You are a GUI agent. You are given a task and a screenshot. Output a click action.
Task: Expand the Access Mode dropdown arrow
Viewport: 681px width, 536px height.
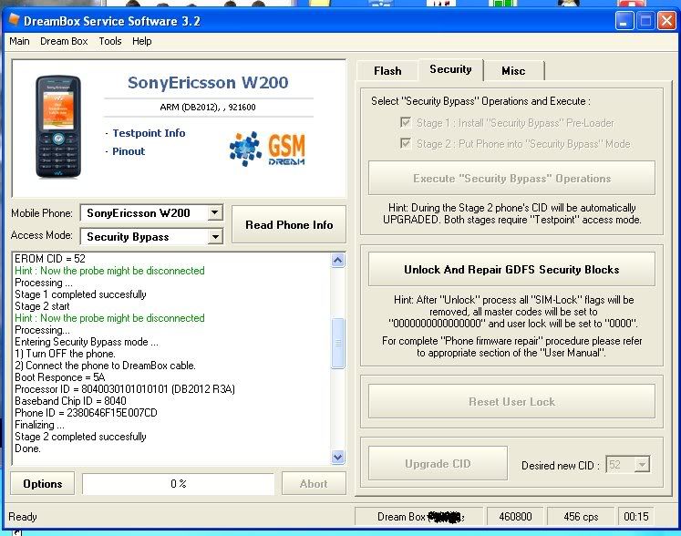pyautogui.click(x=214, y=237)
